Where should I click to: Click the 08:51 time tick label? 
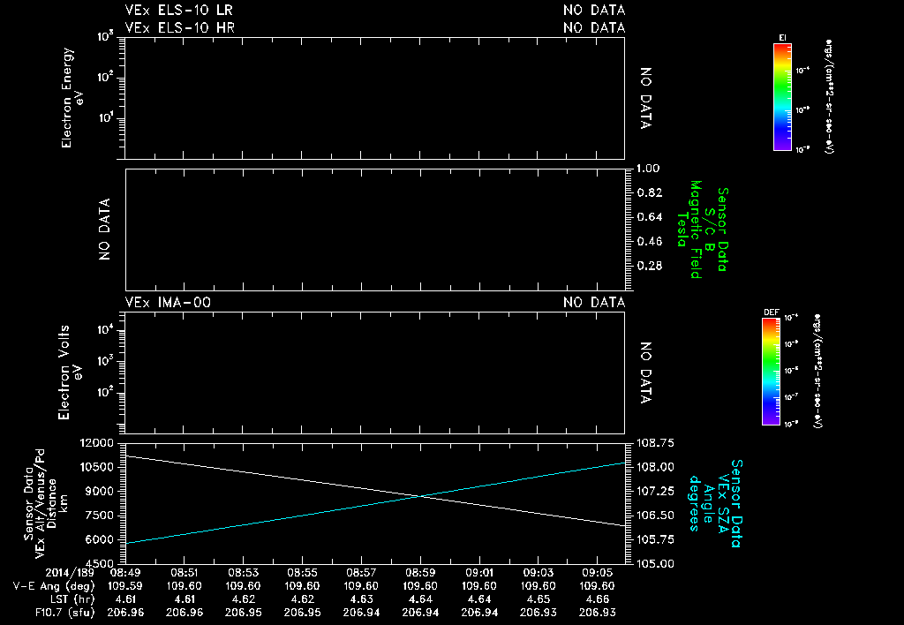click(184, 573)
